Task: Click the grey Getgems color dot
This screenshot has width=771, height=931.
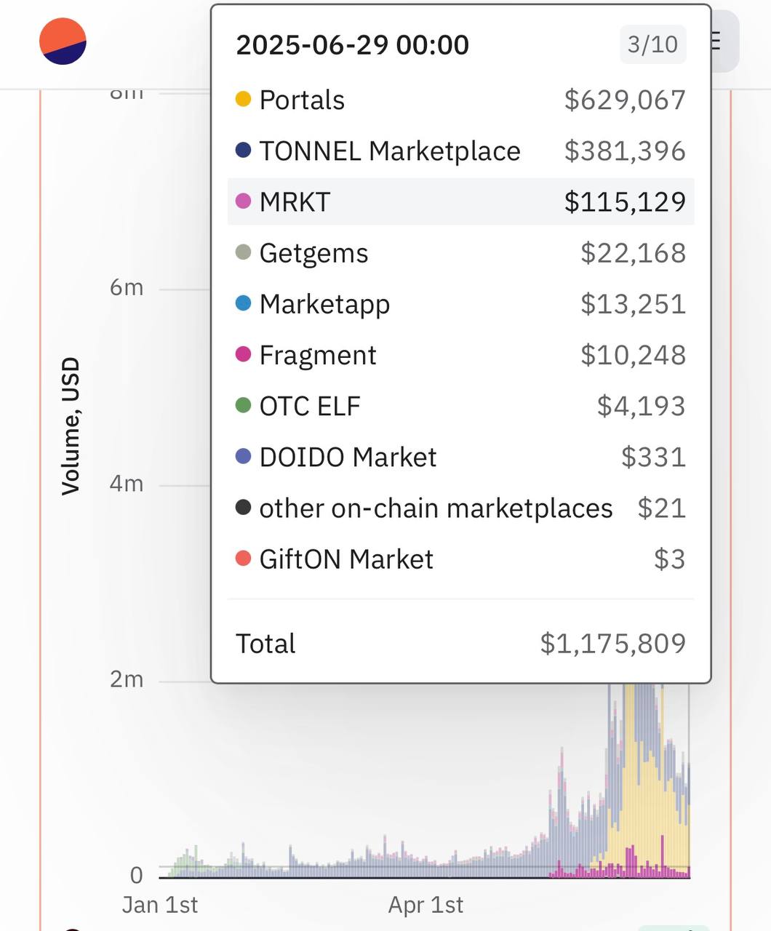Action: (244, 252)
